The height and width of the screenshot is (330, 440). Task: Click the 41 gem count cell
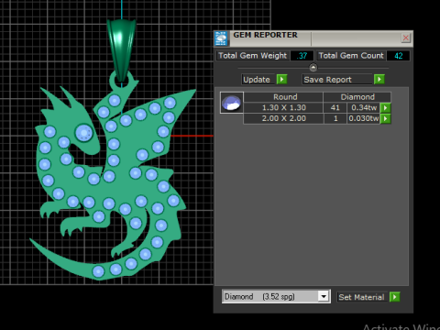(335, 108)
